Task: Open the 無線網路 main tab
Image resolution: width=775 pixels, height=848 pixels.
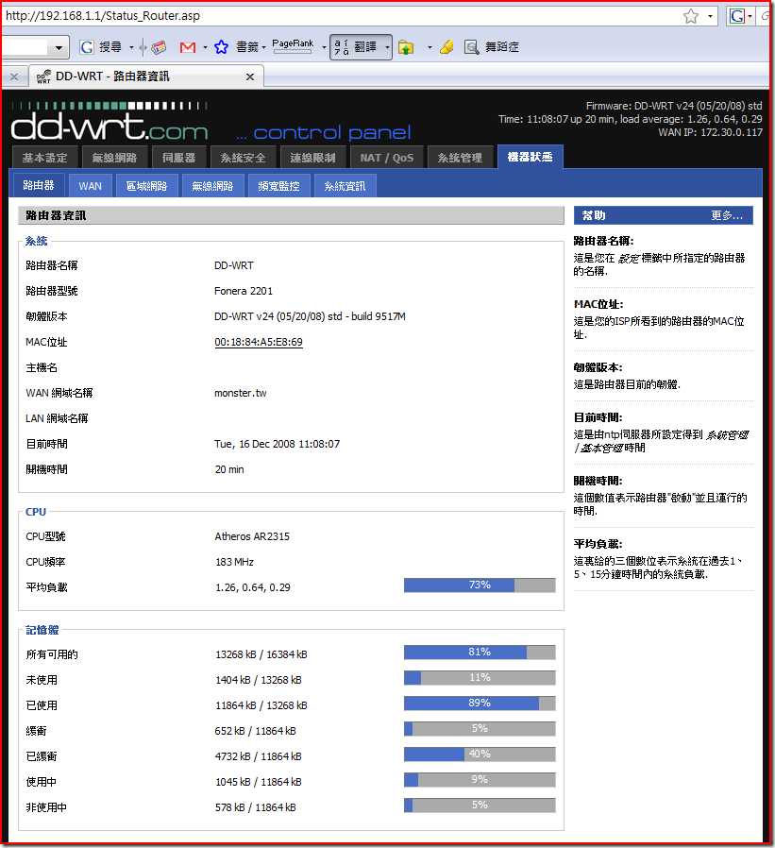Action: pyautogui.click(x=114, y=158)
